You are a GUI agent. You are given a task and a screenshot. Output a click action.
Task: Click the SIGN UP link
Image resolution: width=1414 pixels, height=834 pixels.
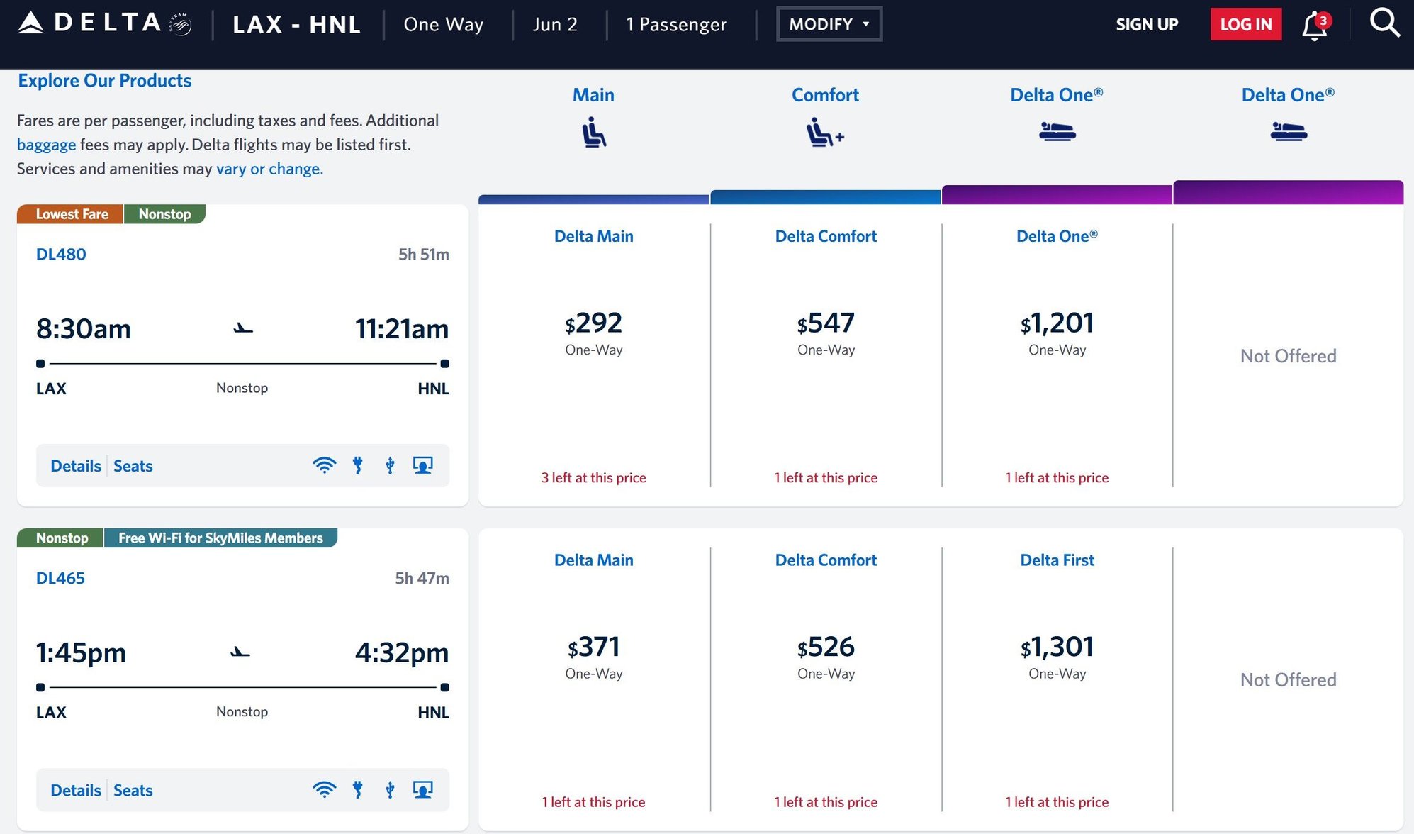tap(1146, 24)
